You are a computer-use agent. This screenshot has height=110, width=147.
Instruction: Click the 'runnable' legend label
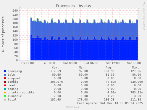(15, 96)
